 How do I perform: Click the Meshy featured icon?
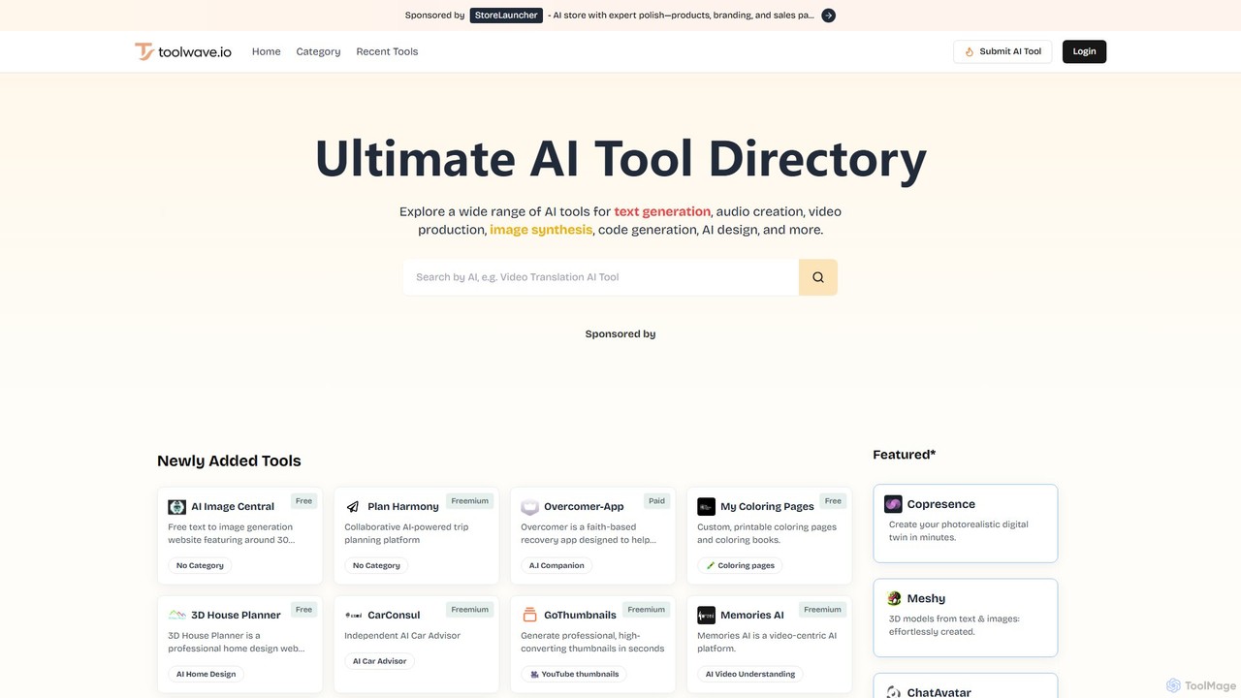coord(893,599)
